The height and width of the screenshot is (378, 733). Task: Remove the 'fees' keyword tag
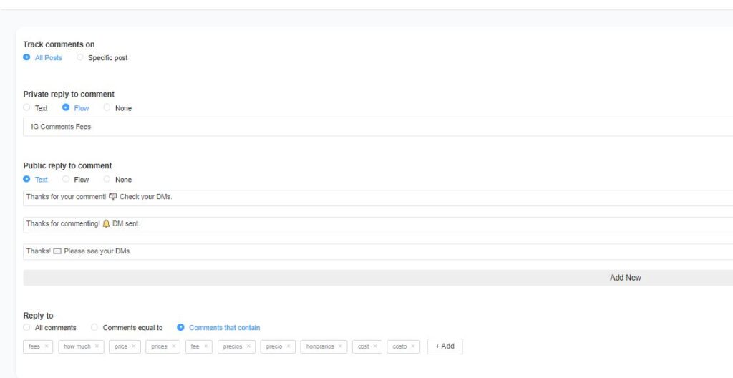click(x=47, y=346)
